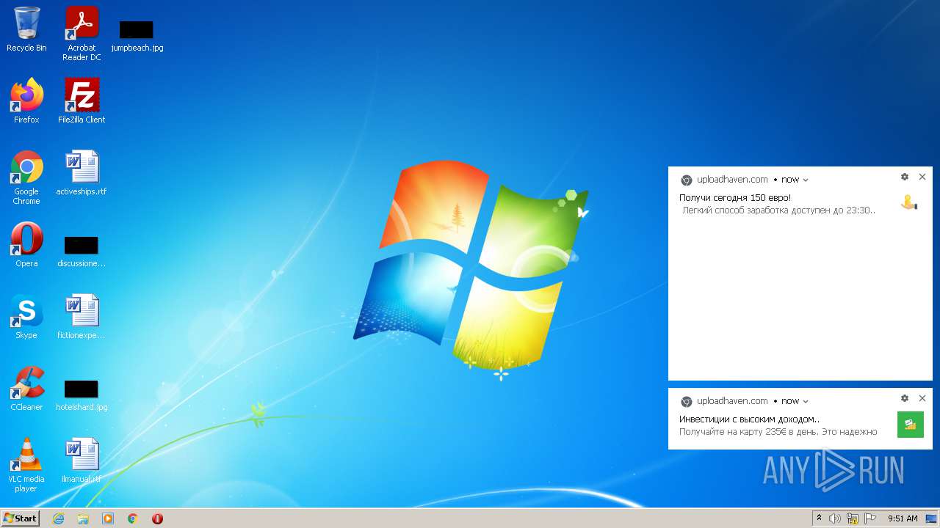Image resolution: width=940 pixels, height=528 pixels.
Task: Open VLC media player shortcut
Action: point(26,464)
